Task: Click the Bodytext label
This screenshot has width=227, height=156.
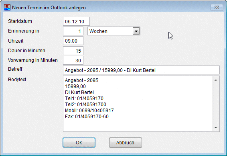Action: pyautogui.click(x=17, y=80)
